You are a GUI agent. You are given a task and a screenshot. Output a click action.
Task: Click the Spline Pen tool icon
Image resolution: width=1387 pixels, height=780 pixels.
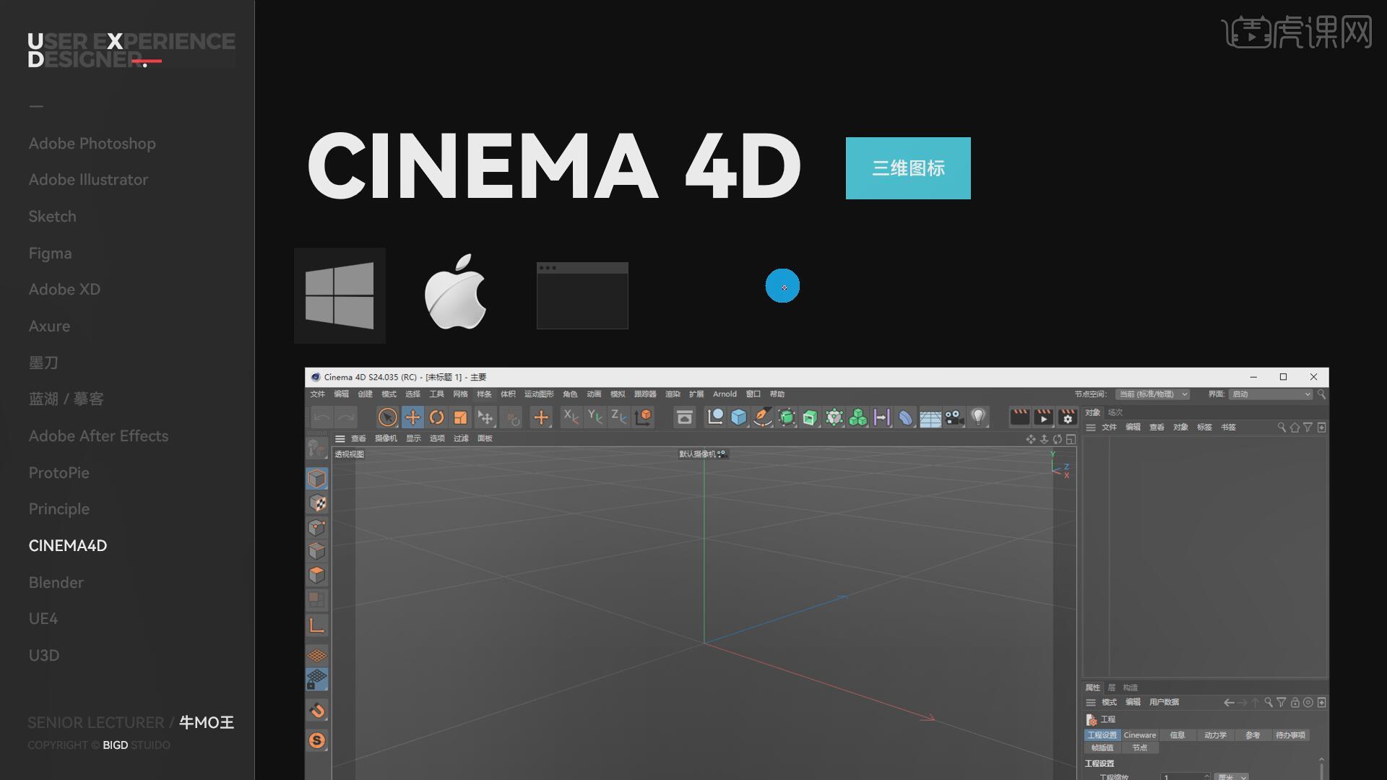point(762,417)
